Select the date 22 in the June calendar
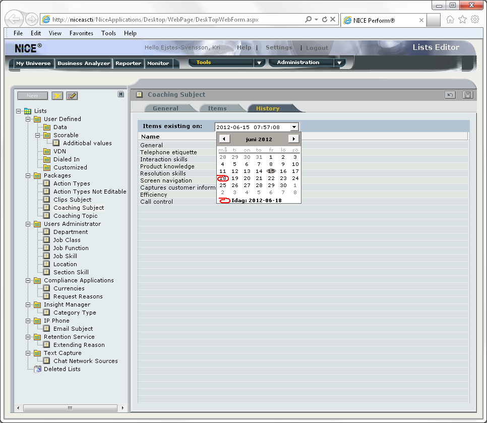Image resolution: width=487 pixels, height=423 pixels. tap(271, 178)
